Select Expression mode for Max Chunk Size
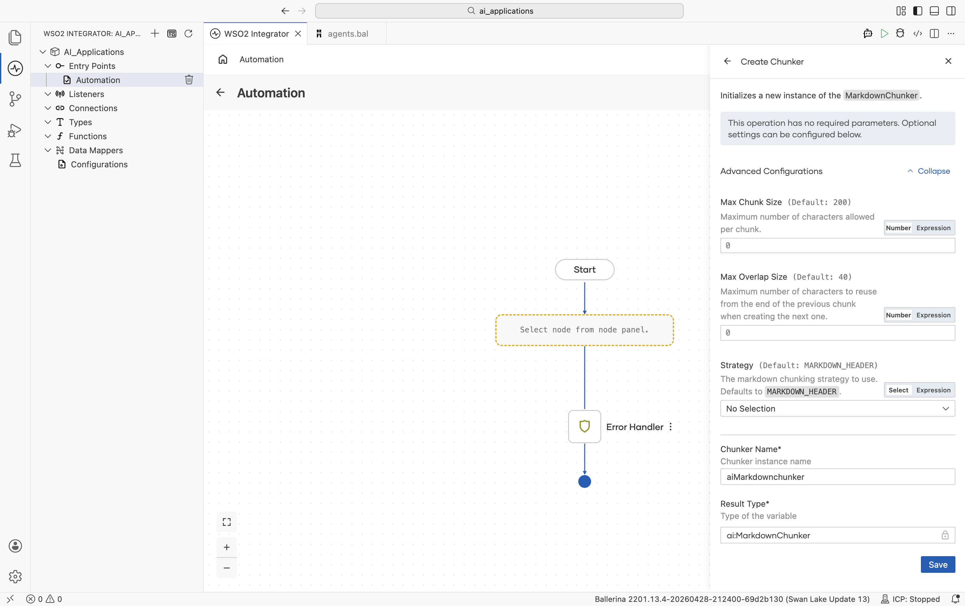Screen dimensions: 965x606 coord(933,228)
